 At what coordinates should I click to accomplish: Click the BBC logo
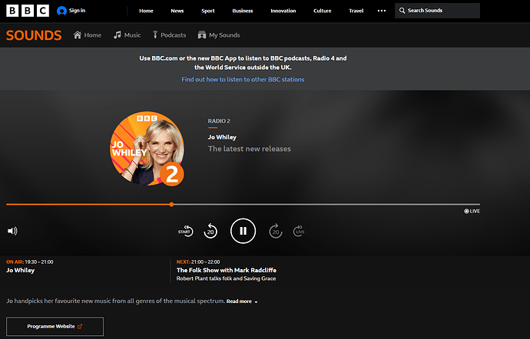click(x=28, y=11)
